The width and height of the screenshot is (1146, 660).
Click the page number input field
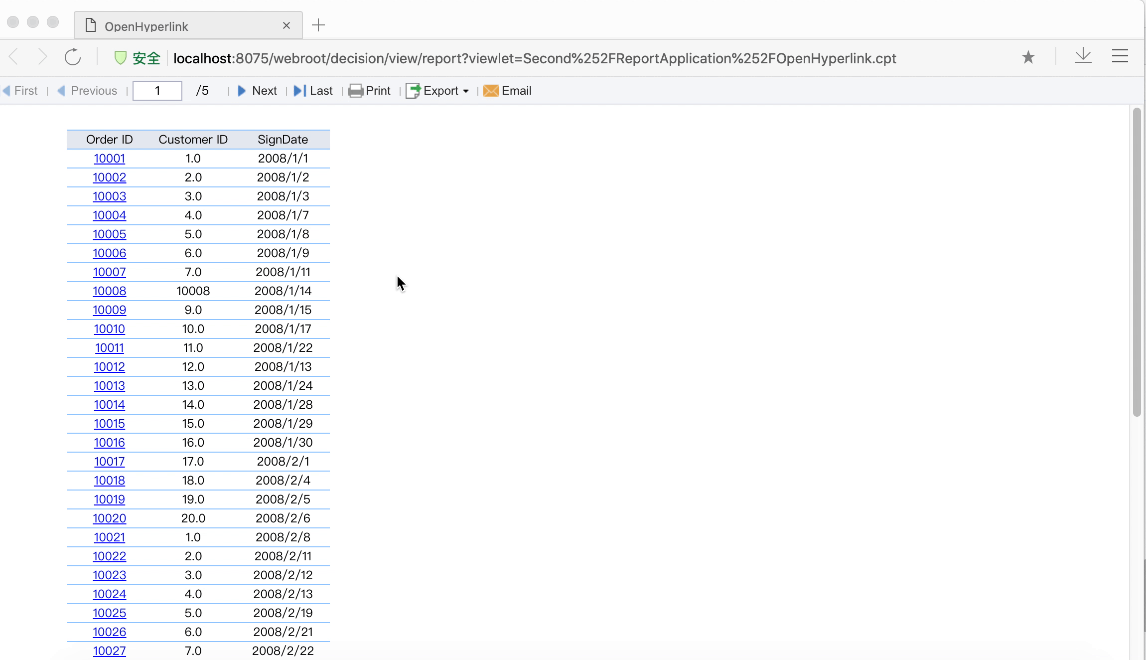(x=157, y=91)
